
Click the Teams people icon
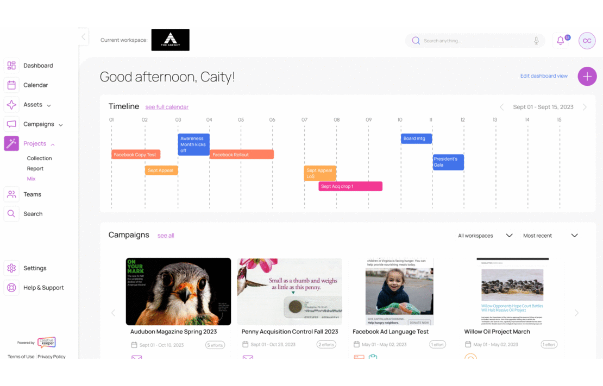(x=11, y=194)
